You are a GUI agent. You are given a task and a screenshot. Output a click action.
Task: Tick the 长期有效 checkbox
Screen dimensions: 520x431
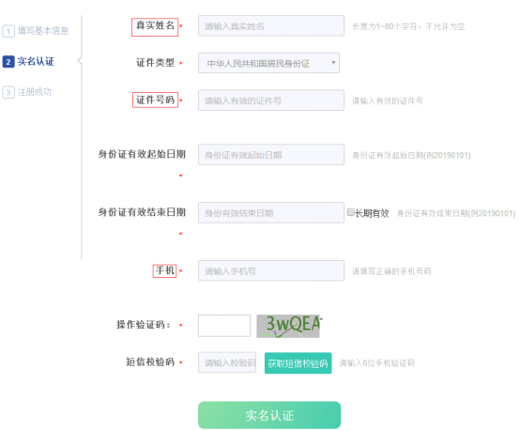pos(350,212)
